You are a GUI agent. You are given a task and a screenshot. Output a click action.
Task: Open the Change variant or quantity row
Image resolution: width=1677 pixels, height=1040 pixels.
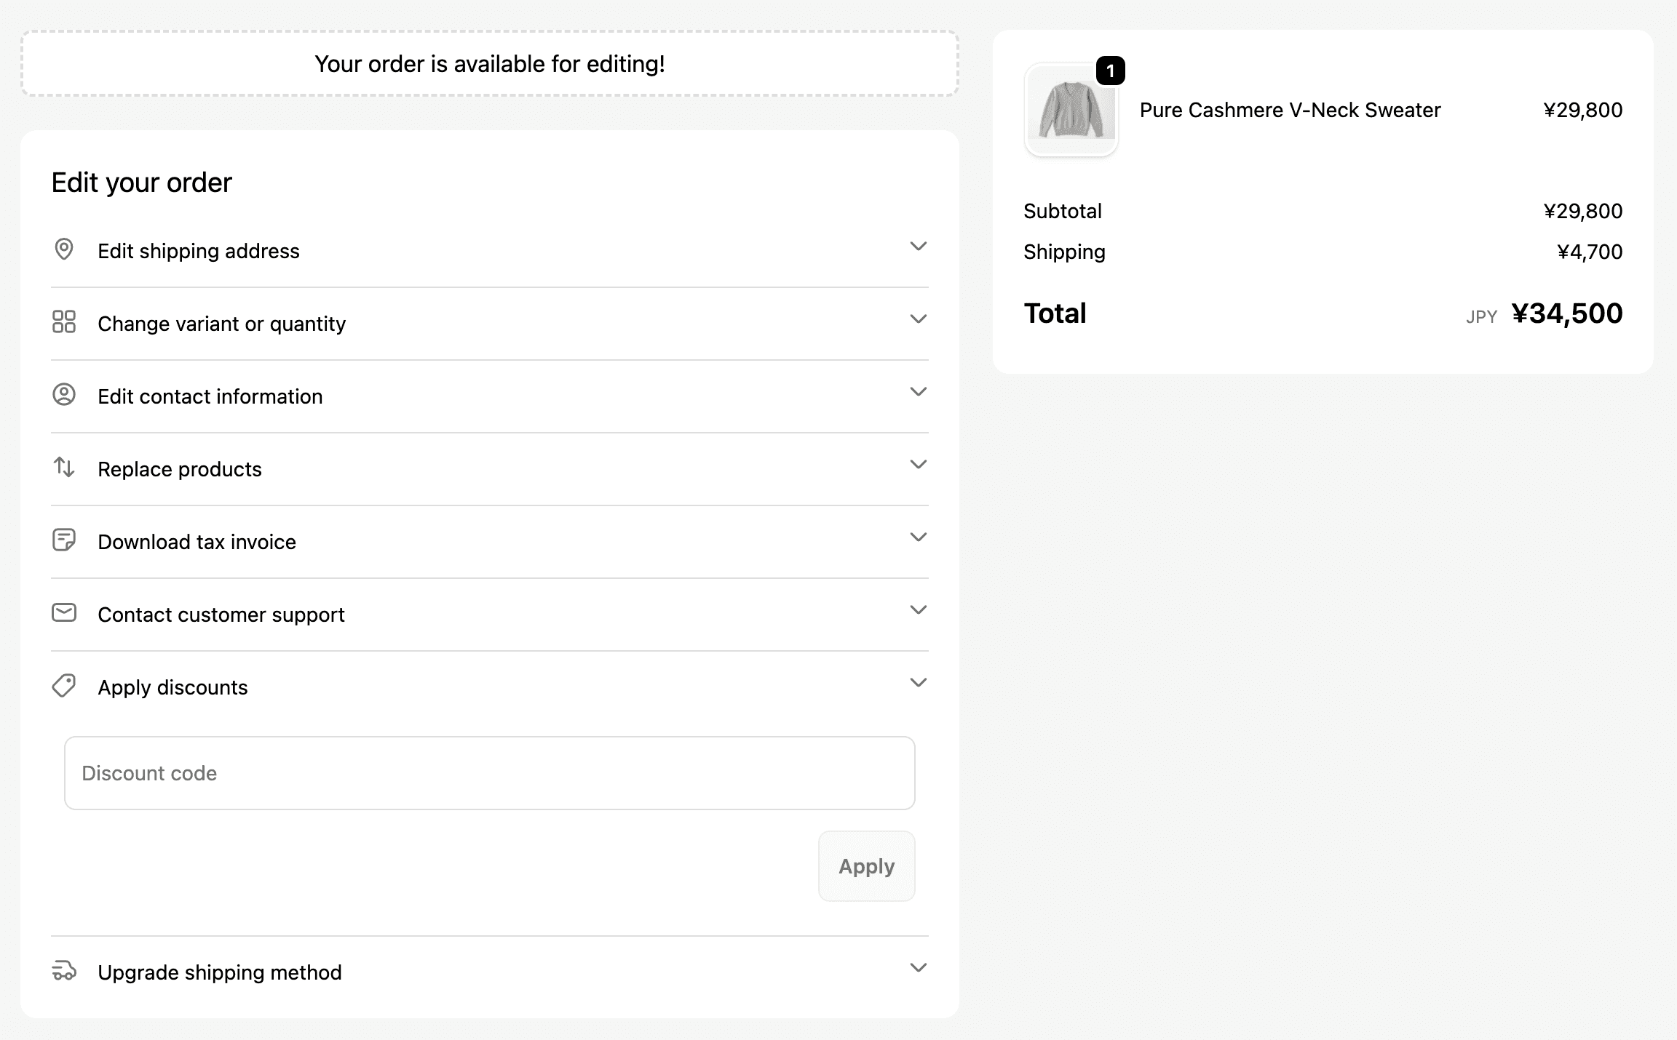coord(490,324)
